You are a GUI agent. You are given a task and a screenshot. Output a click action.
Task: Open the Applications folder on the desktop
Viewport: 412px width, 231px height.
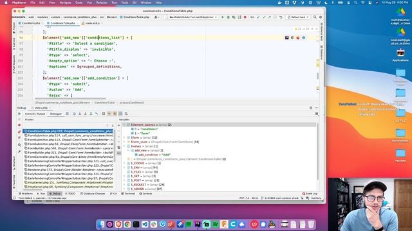click(400, 55)
